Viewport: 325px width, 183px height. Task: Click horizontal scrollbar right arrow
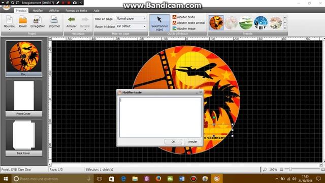321,165
